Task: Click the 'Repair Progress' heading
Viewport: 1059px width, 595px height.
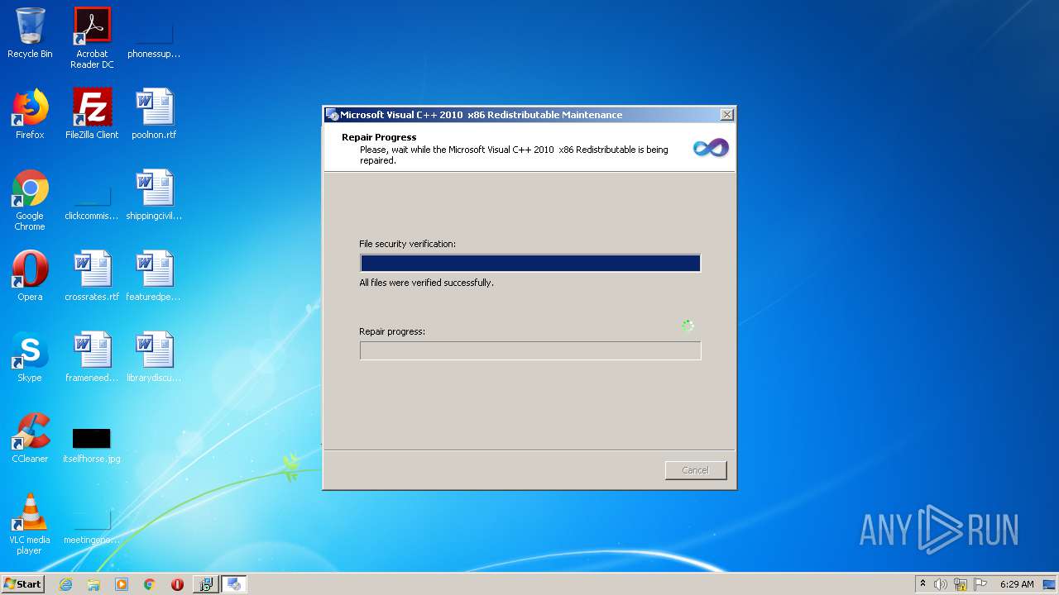Action: coord(379,137)
